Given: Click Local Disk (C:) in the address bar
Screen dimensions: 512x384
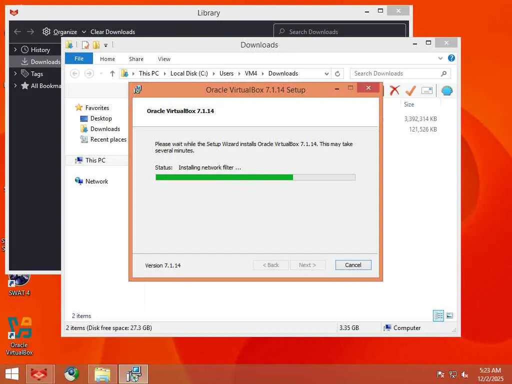Looking at the screenshot, I should click(189, 73).
